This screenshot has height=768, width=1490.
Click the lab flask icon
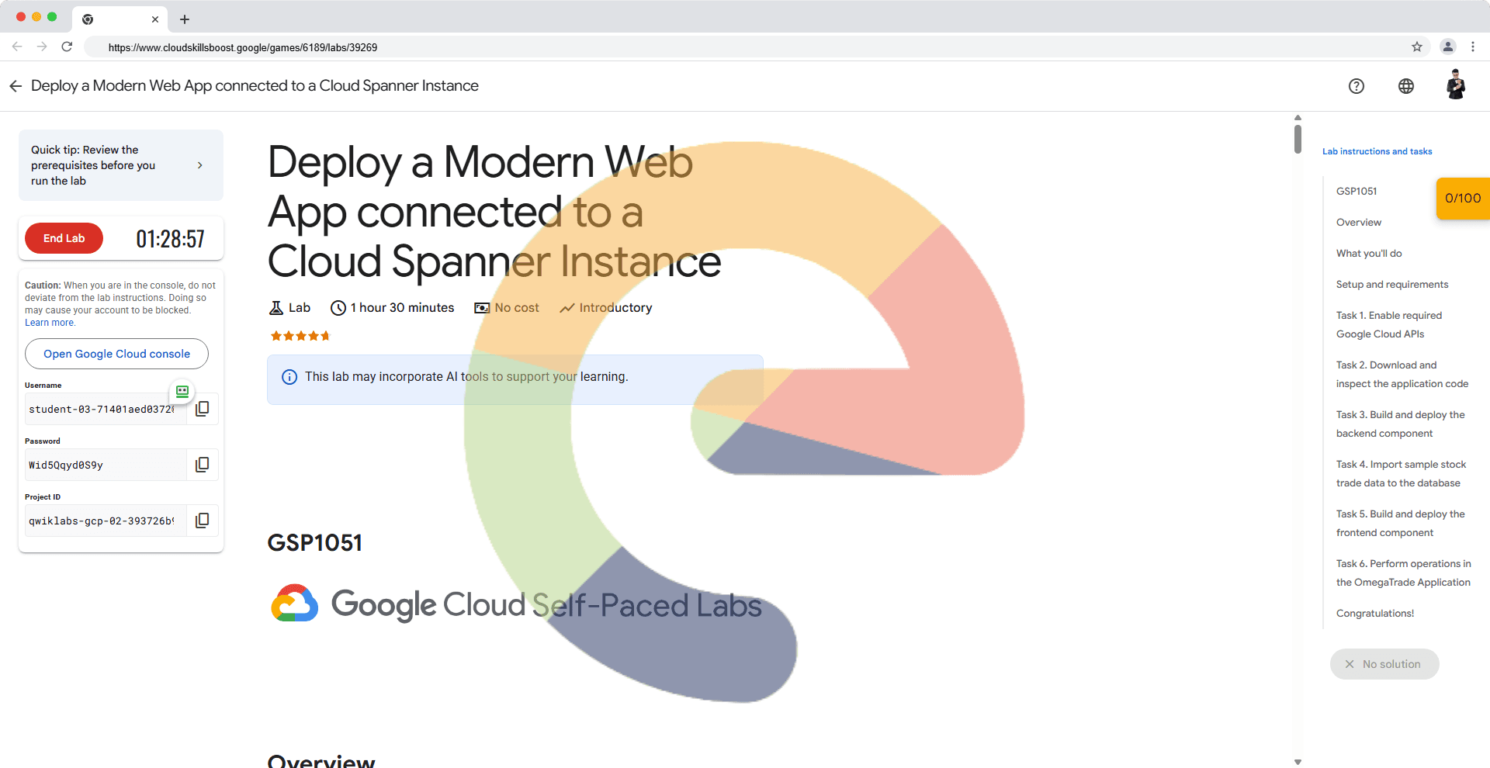[x=276, y=308]
